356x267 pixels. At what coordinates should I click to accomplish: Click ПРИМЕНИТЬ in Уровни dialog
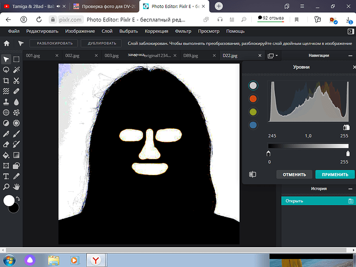(x=335, y=175)
